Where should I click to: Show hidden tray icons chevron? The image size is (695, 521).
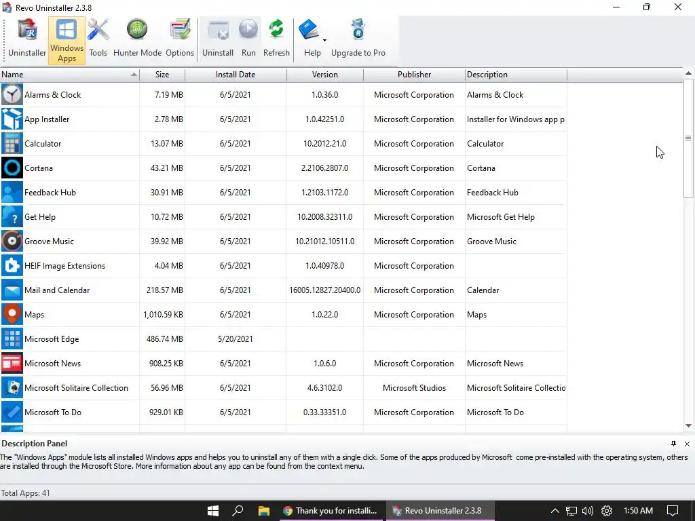tap(555, 511)
